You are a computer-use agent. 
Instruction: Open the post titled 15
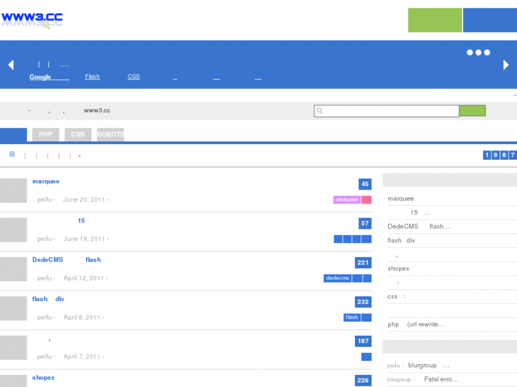[81, 221]
